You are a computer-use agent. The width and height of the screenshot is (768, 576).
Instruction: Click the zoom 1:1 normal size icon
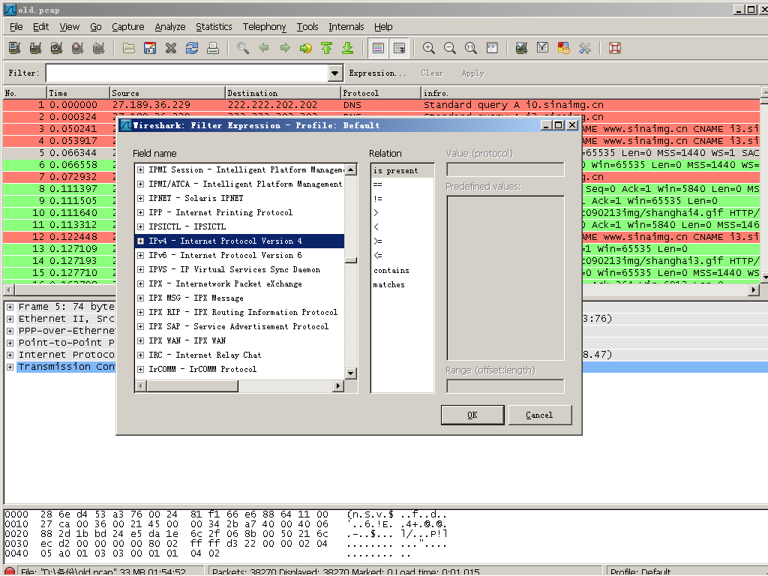(x=471, y=48)
